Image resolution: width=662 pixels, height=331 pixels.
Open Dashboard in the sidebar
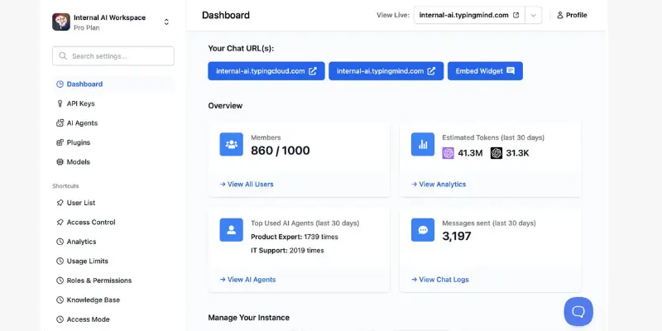(113, 84)
